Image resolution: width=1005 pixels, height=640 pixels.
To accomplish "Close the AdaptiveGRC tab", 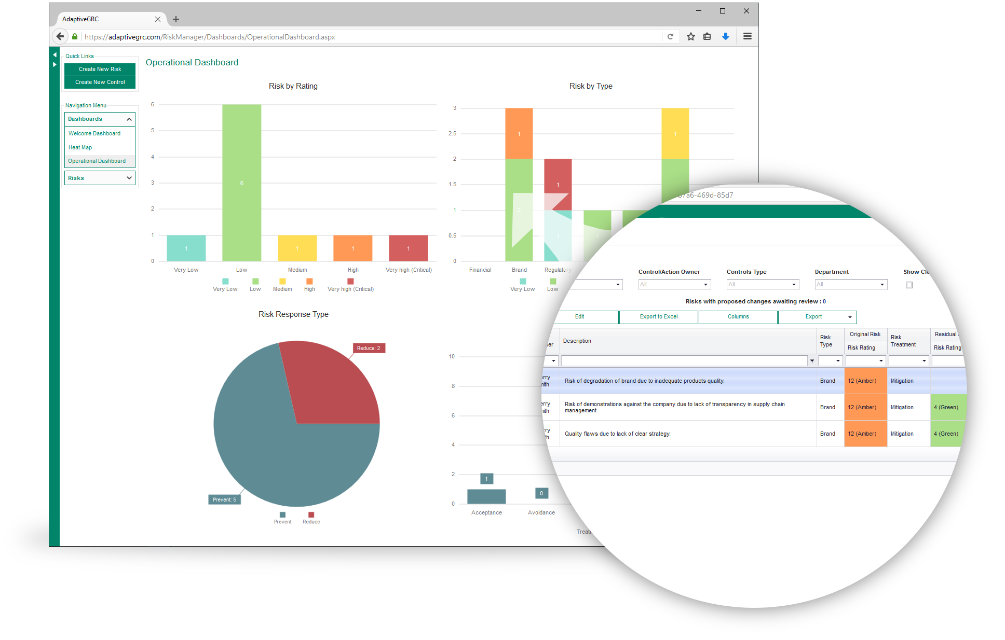I will (x=158, y=19).
